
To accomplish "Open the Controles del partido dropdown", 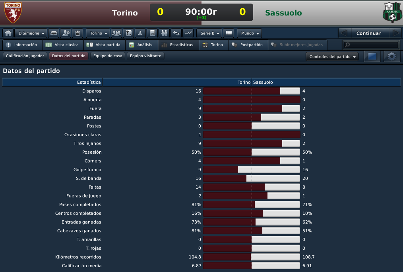I will (332, 56).
